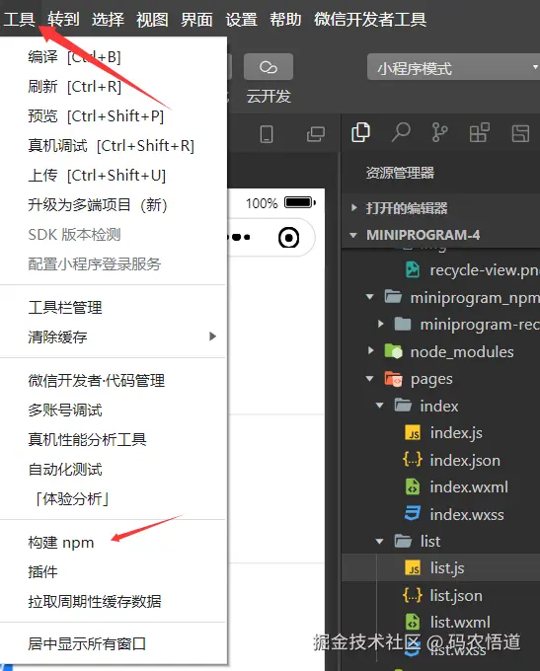Select SDK 版本检测 entry

pos(74,235)
